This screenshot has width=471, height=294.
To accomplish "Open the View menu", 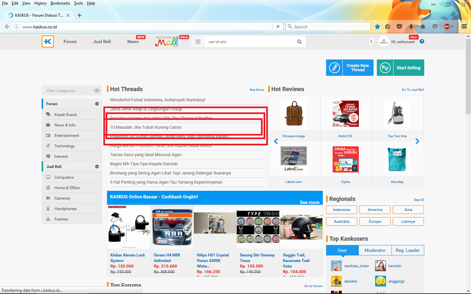I will [x=26, y=3].
